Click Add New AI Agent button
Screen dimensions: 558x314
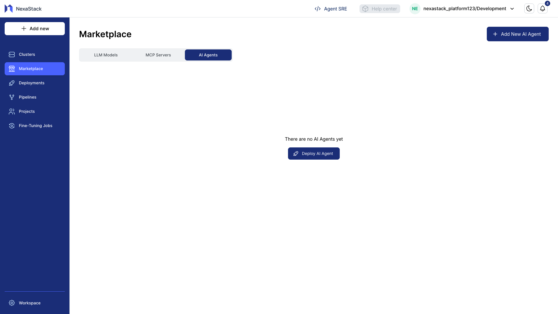(x=517, y=34)
